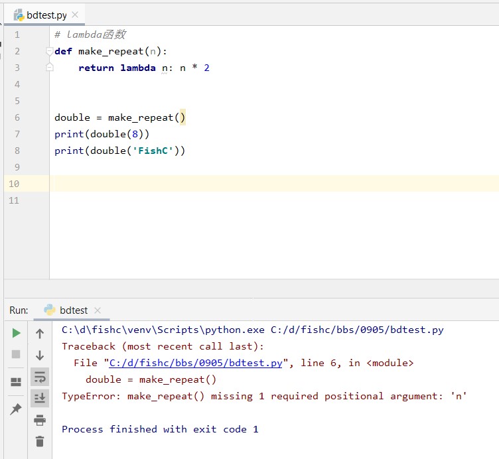Click the 'Run:' panel label
499x459 pixels.
click(19, 310)
